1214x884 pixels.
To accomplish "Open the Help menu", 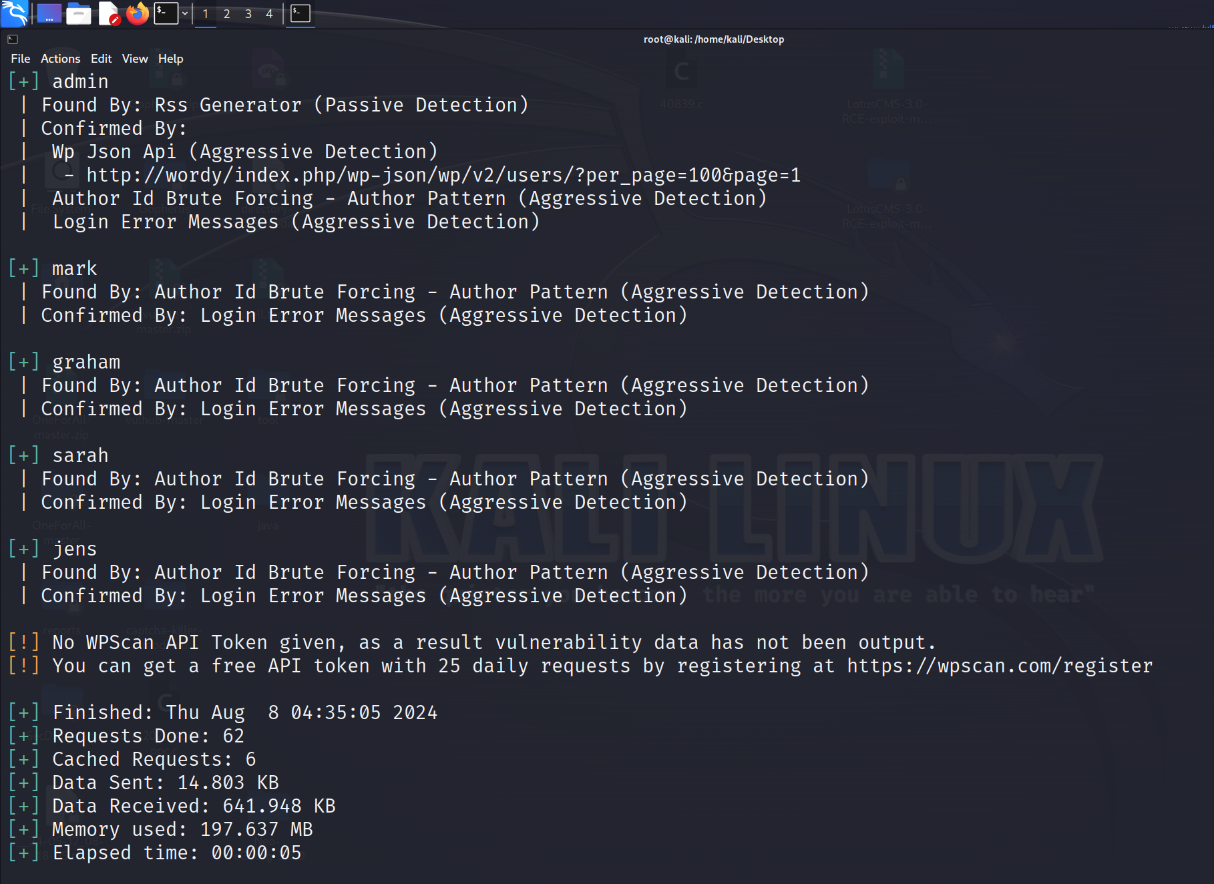I will [x=170, y=59].
